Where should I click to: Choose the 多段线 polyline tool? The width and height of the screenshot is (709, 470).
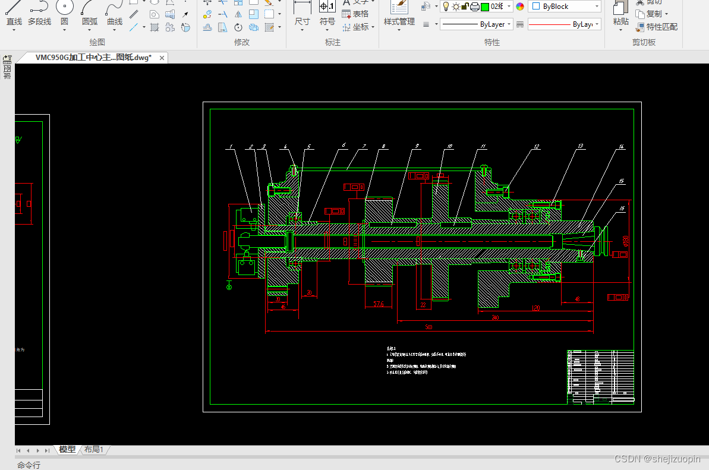(39, 14)
